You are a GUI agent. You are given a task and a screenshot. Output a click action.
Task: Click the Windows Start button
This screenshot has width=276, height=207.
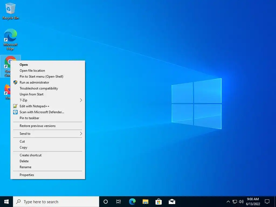(6, 202)
